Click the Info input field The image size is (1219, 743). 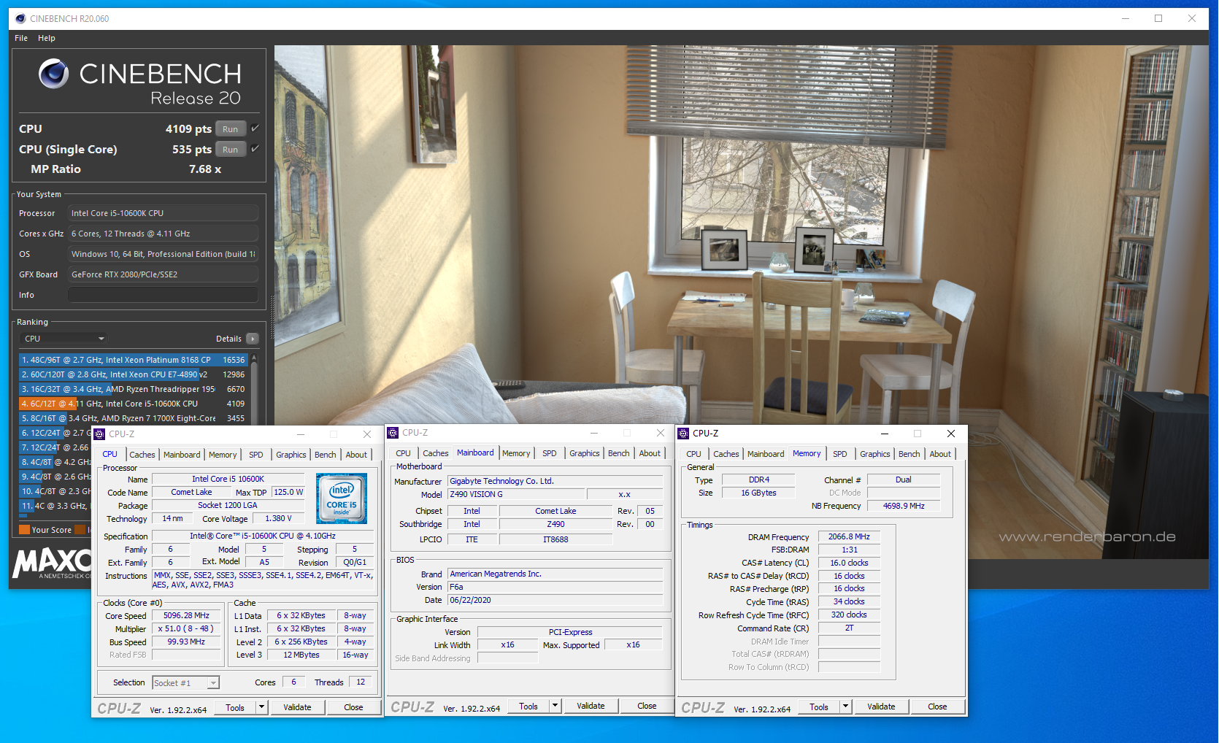[x=163, y=295]
